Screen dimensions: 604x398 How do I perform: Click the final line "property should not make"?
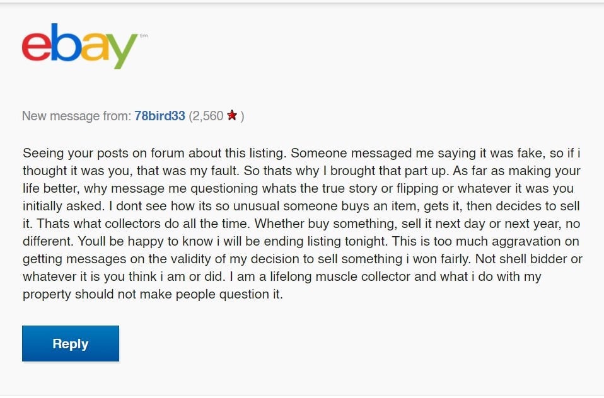(x=153, y=294)
